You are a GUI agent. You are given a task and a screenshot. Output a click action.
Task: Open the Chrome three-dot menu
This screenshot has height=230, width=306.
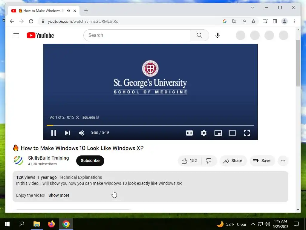pos(294,21)
